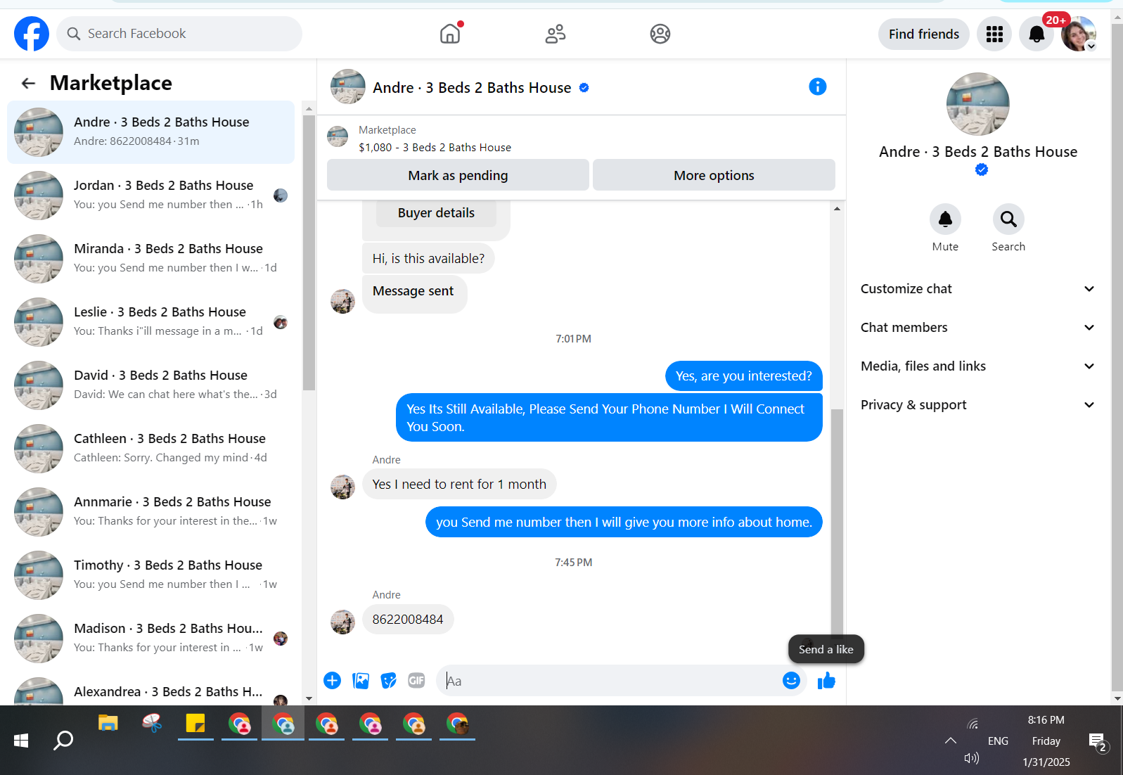Viewport: 1123px width, 775px height.
Task: Open the notifications bell
Action: pyautogui.click(x=1037, y=34)
